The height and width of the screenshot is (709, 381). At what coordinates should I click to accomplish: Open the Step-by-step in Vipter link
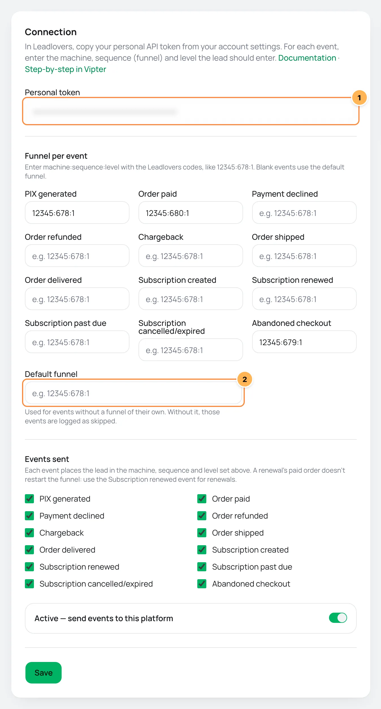tap(66, 69)
